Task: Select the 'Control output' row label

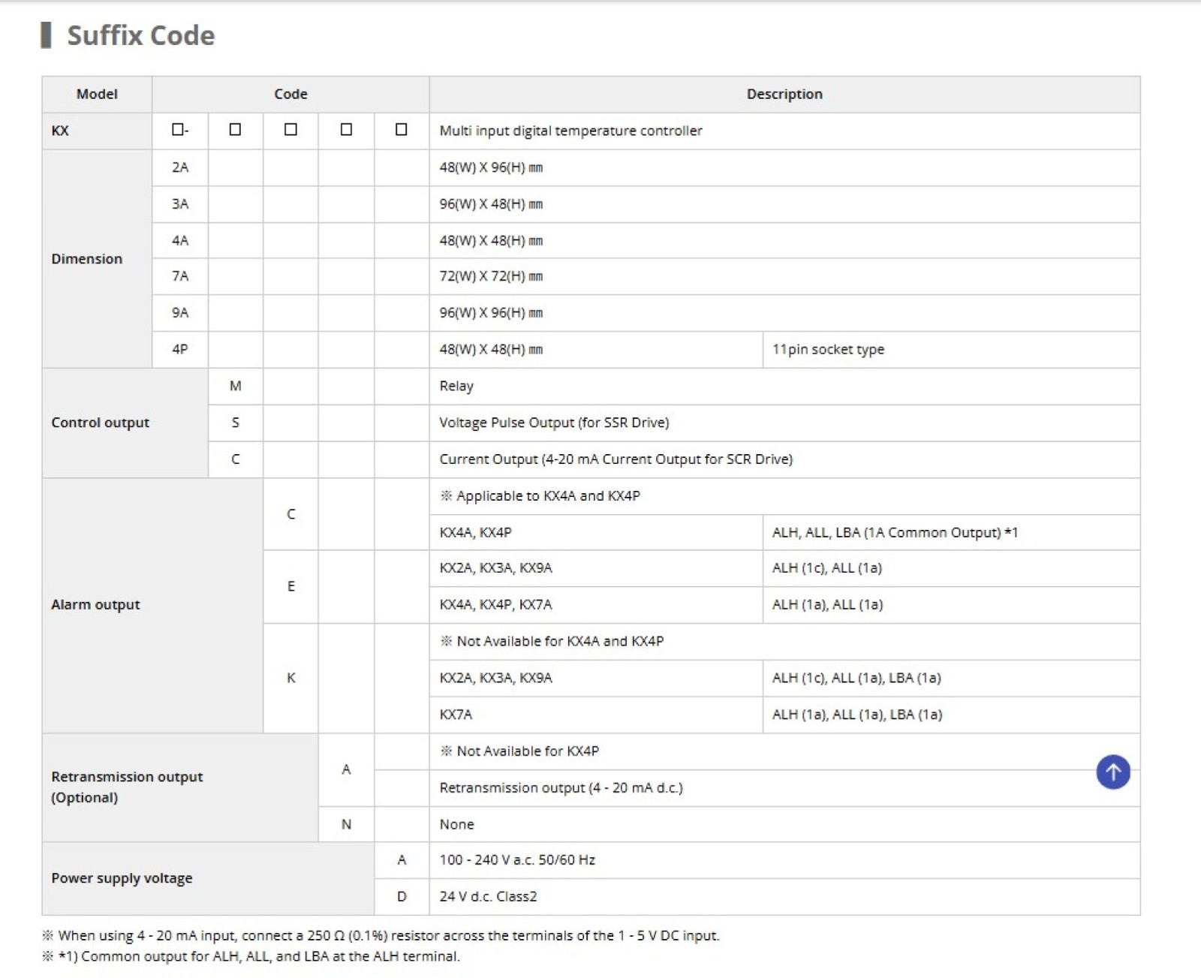Action: coord(125,423)
